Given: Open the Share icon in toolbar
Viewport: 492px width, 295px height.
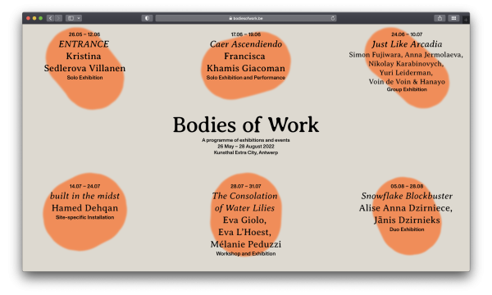Looking at the screenshot, I should click(440, 18).
